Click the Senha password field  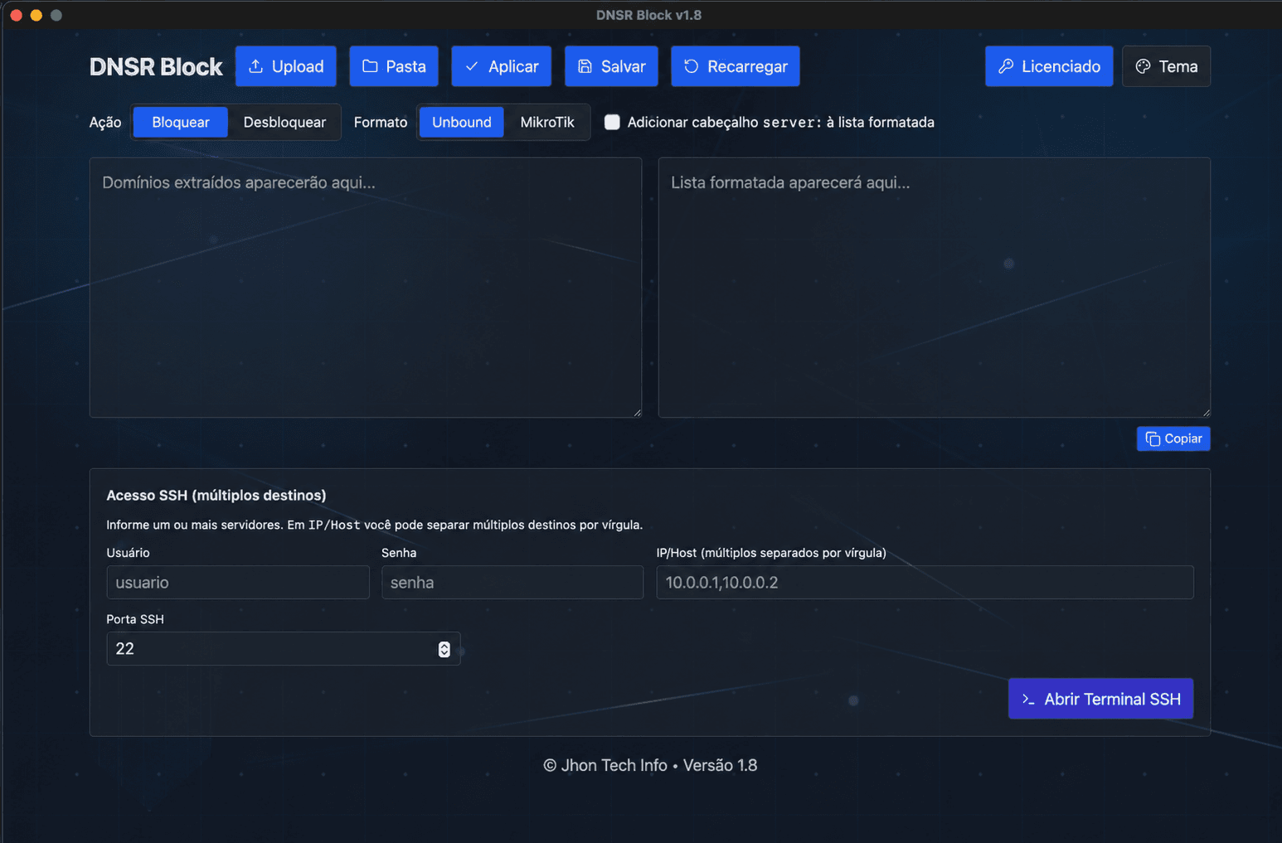point(512,582)
